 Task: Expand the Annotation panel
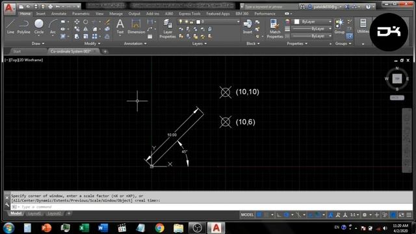(135, 44)
